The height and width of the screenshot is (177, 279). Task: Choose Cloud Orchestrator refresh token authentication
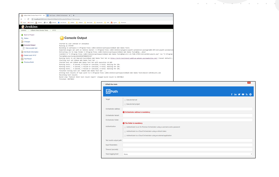tap(125, 131)
